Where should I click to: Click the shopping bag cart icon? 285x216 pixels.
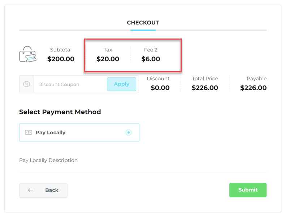(28, 54)
